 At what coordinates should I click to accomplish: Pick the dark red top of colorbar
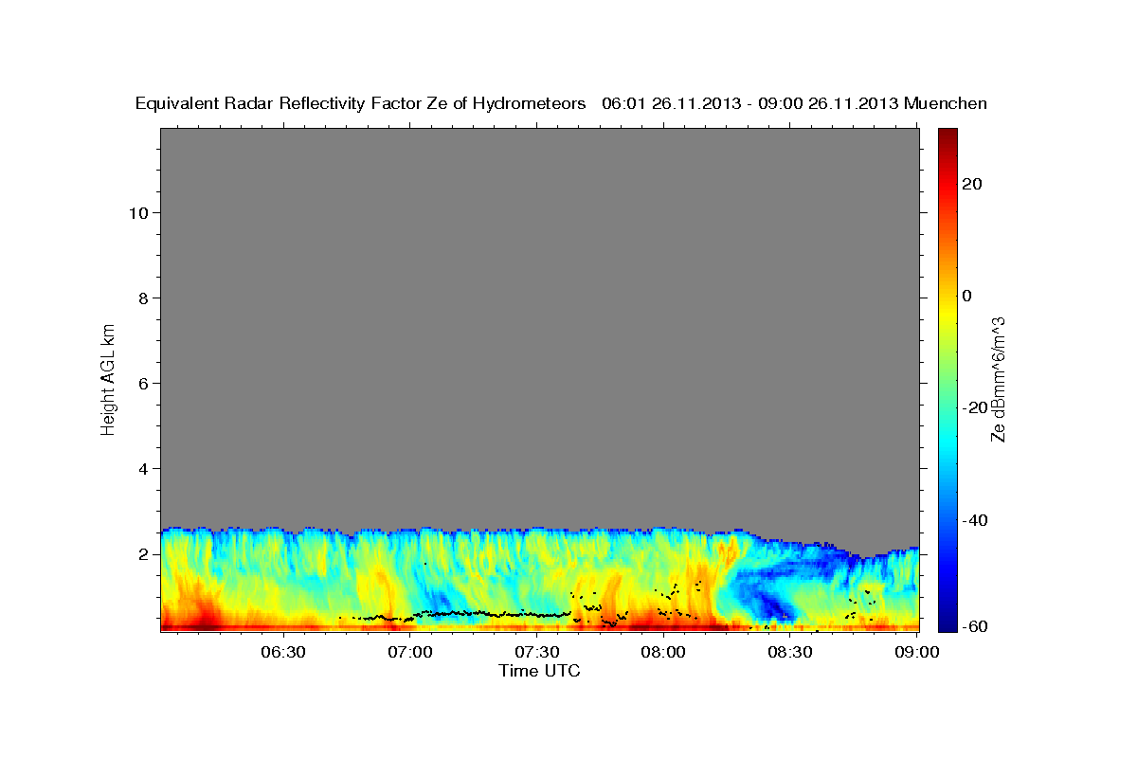[x=947, y=135]
